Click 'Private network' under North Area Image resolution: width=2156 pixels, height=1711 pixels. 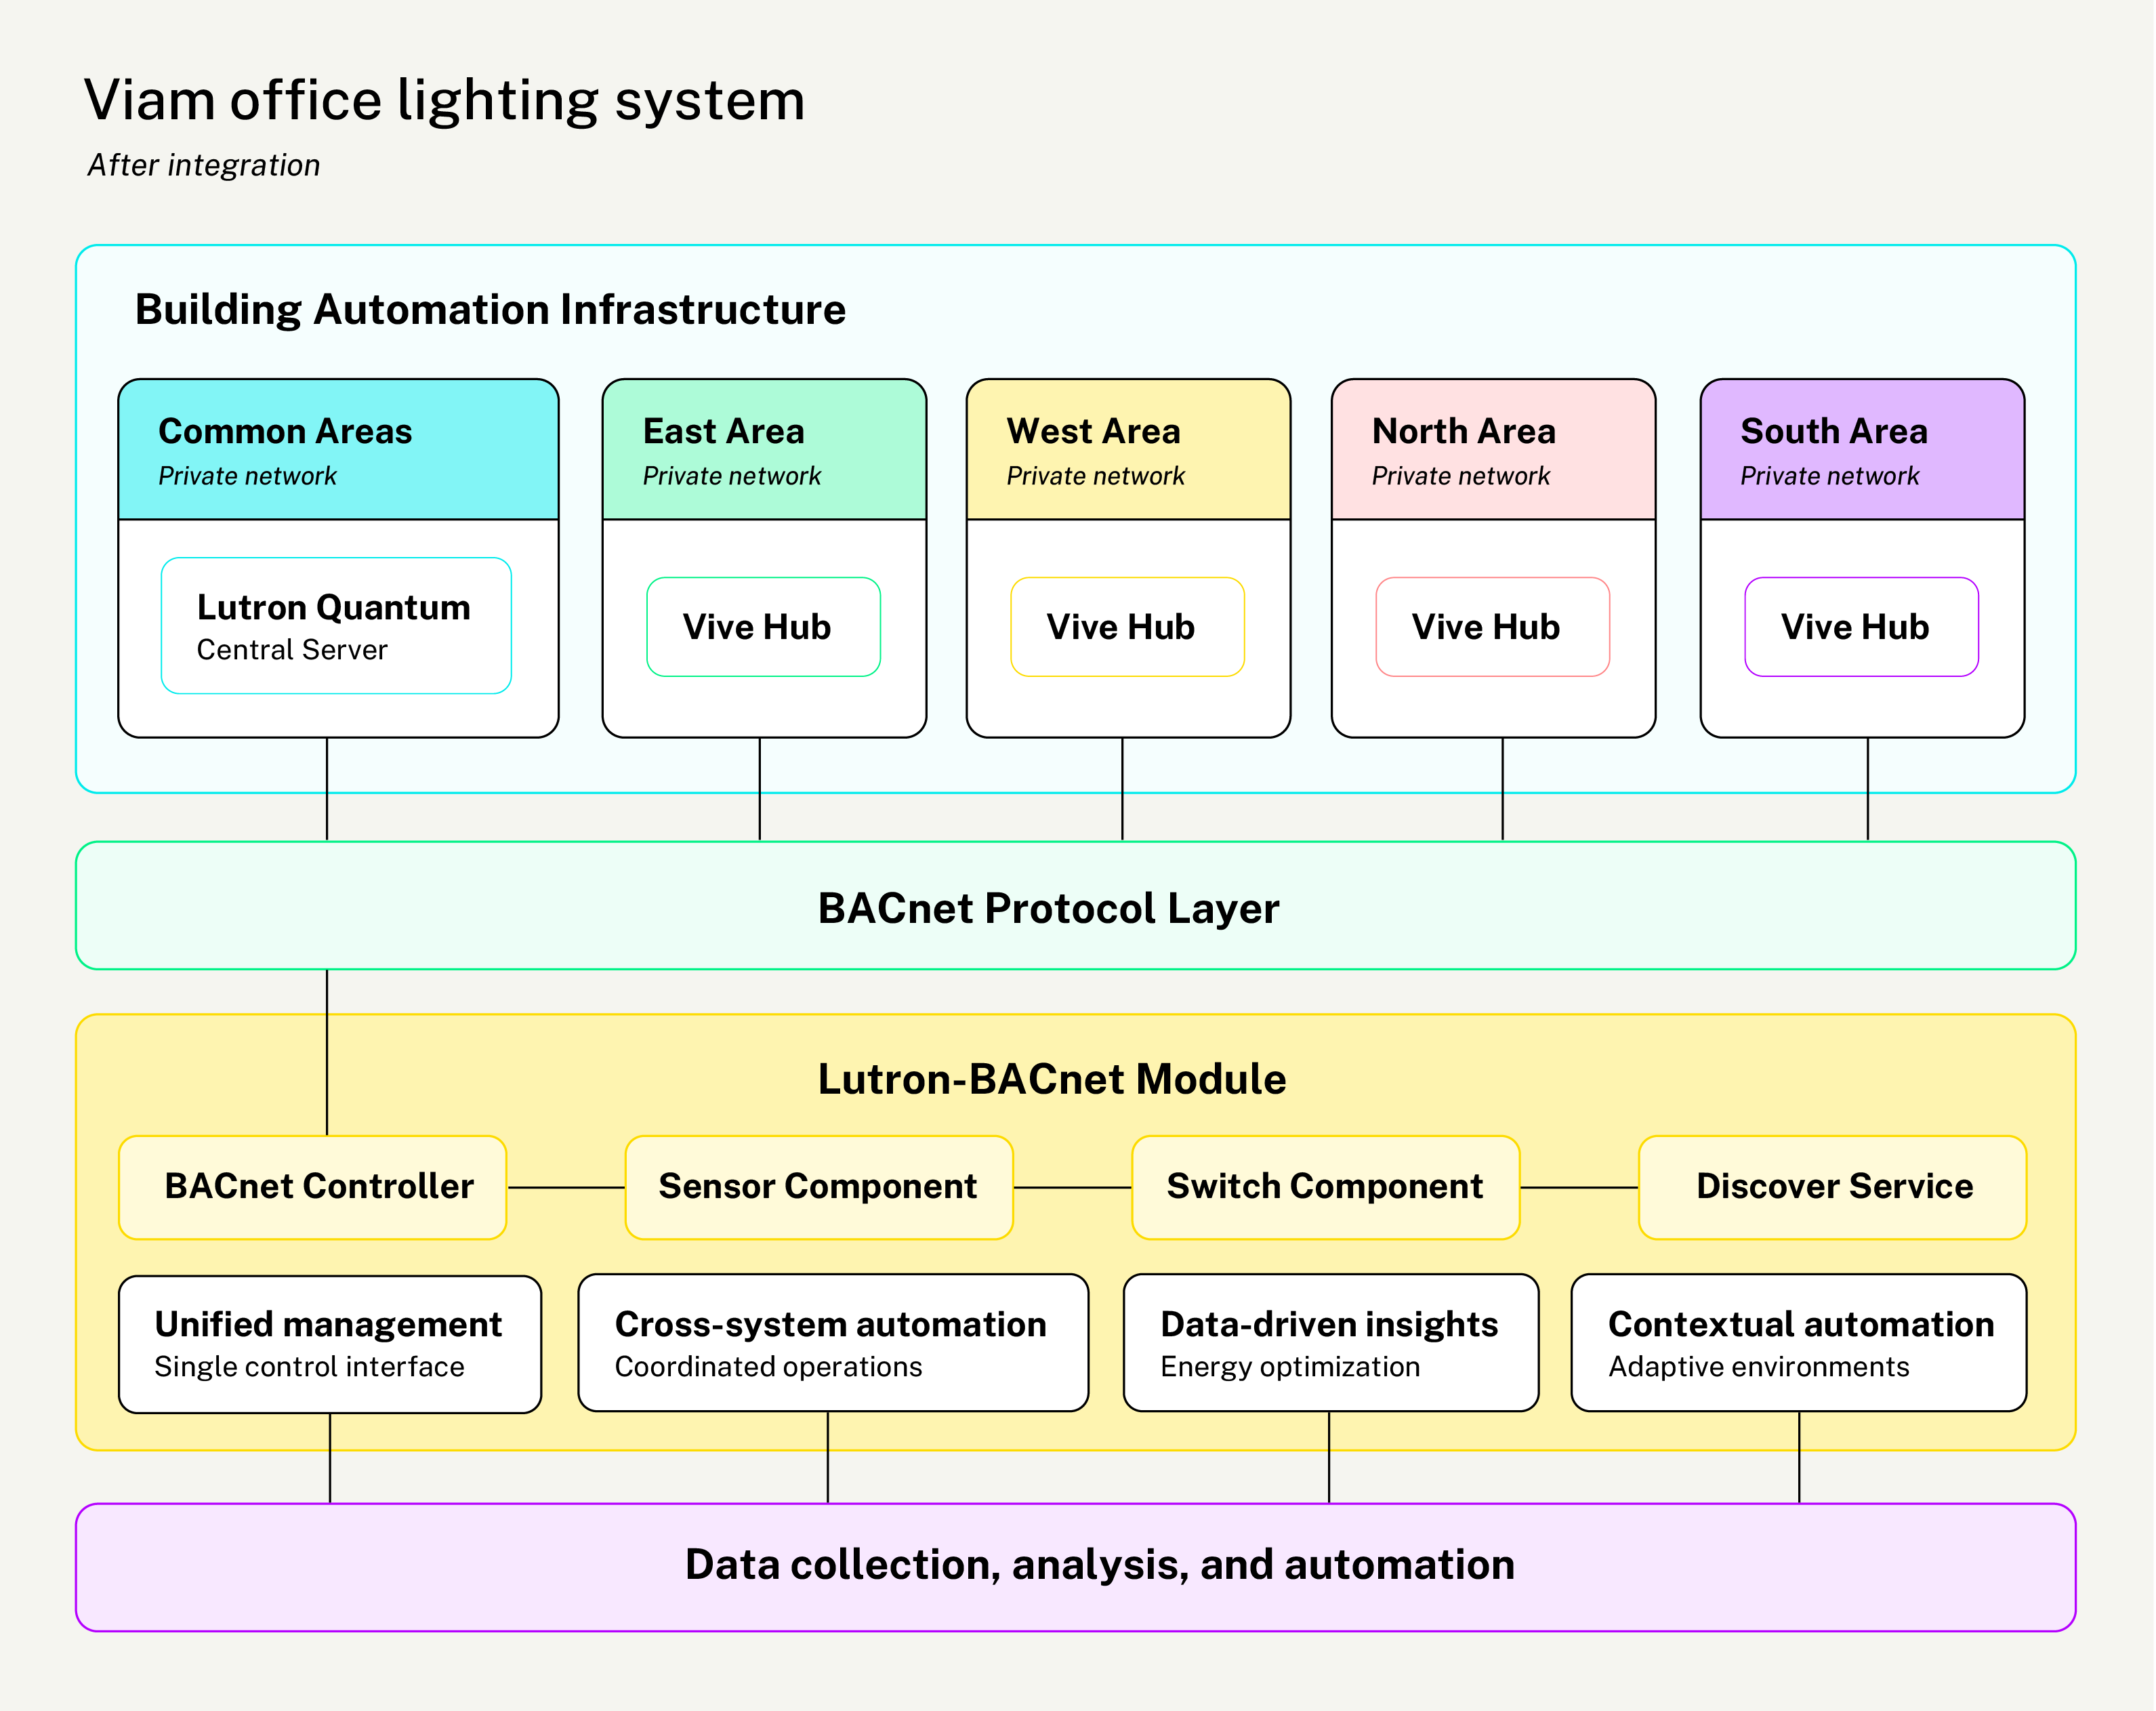[1461, 476]
